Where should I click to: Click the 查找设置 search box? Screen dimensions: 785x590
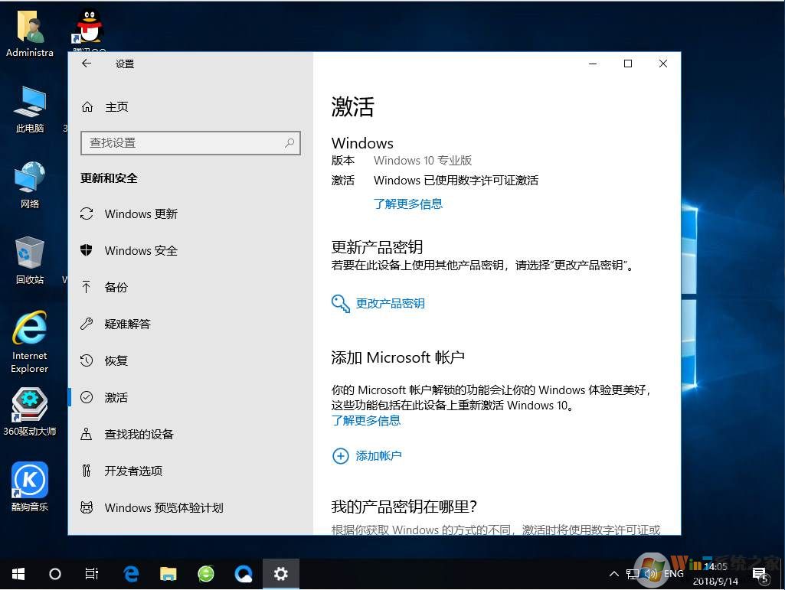tap(190, 143)
